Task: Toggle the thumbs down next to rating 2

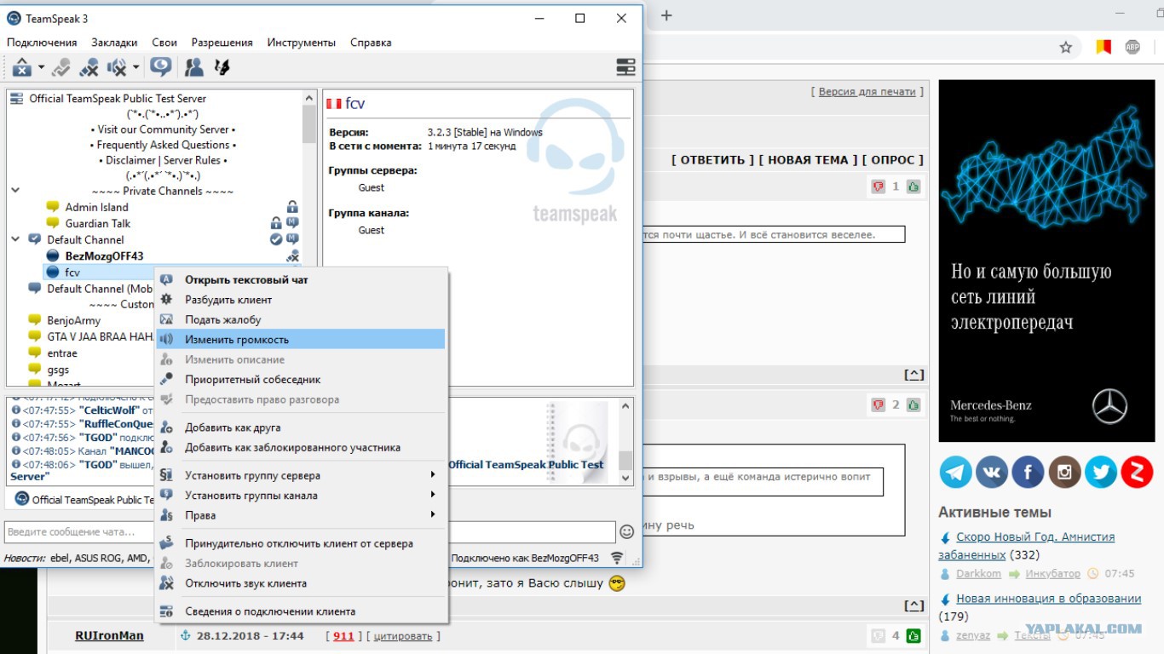Action: point(879,405)
